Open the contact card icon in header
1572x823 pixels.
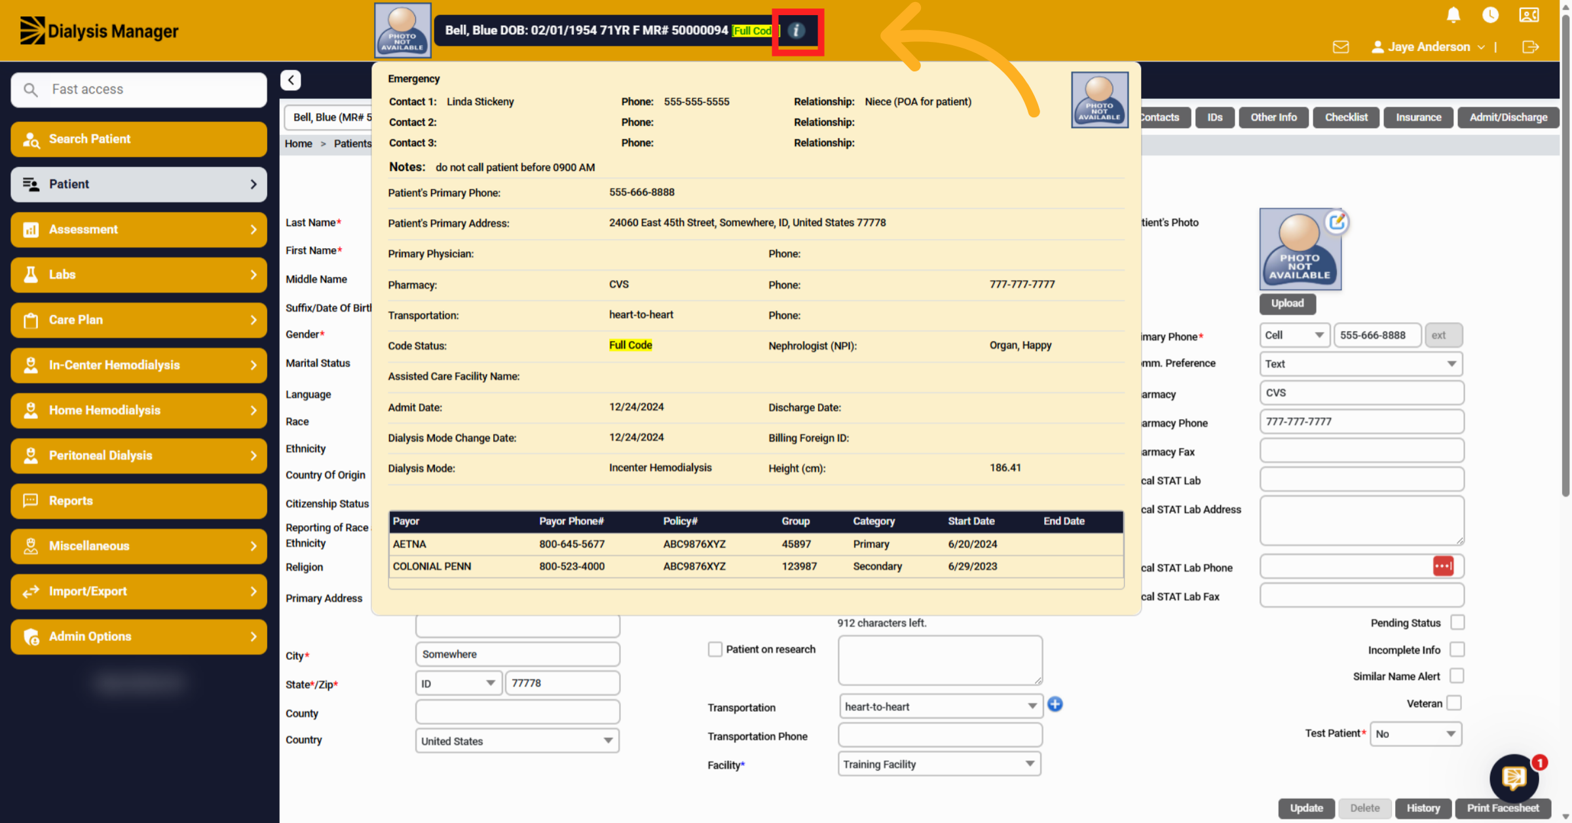[x=1529, y=15]
